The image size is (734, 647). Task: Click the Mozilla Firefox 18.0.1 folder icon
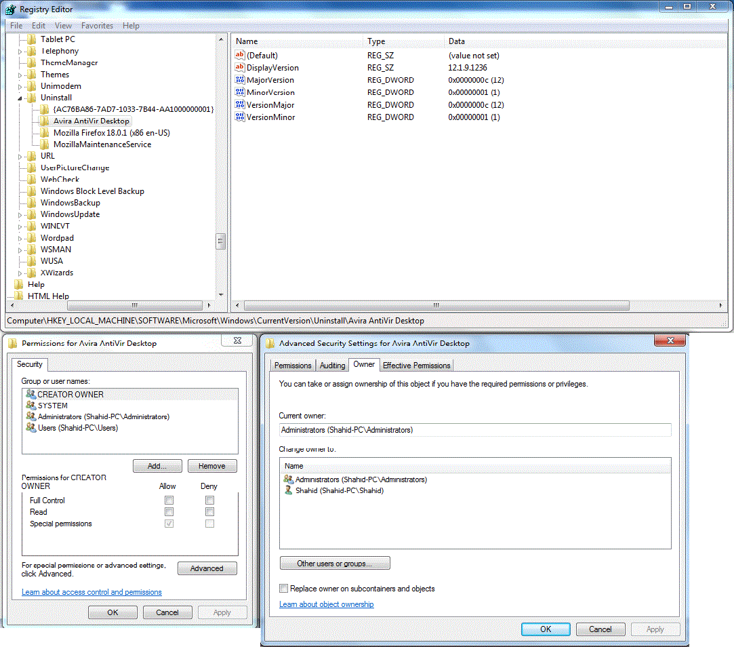pos(45,132)
